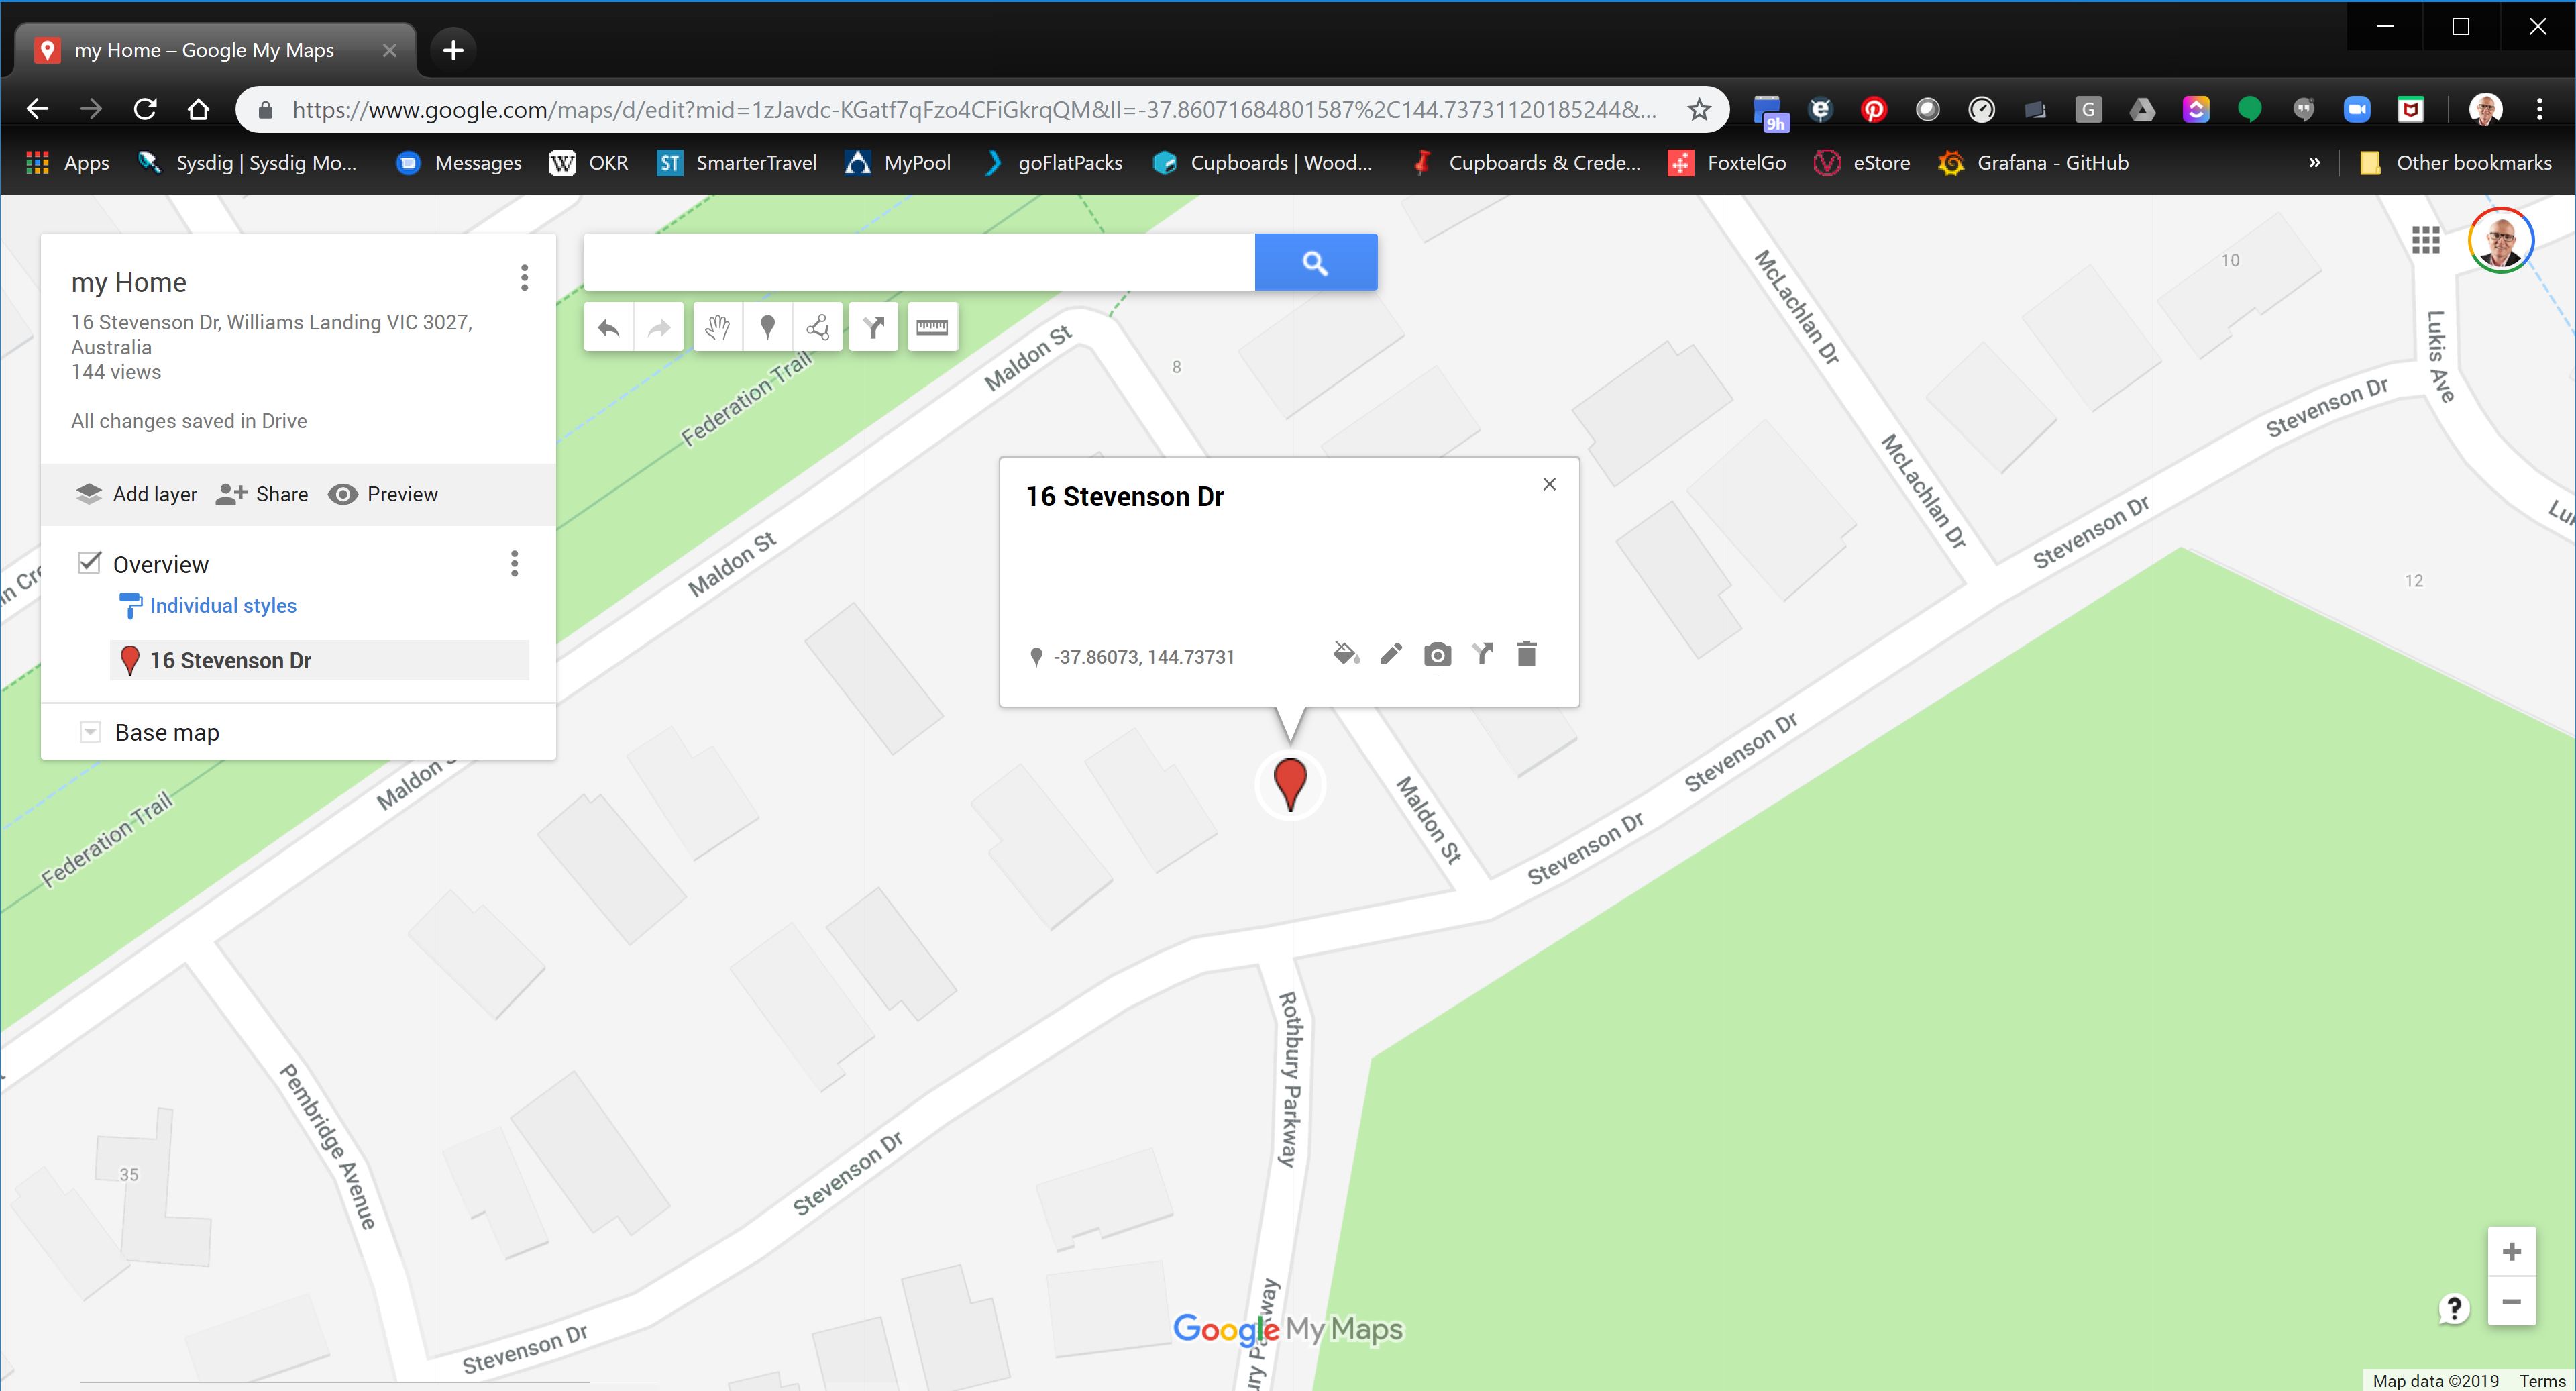The width and height of the screenshot is (2576, 1391).
Task: Zoom out with the minus button
Action: (2511, 1301)
